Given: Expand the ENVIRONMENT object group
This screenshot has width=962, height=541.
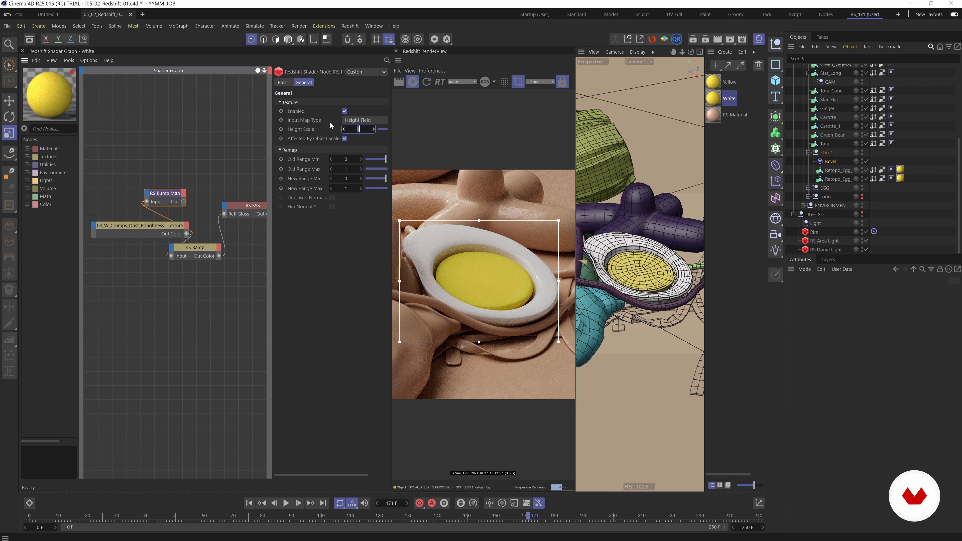Looking at the screenshot, I should coord(803,205).
